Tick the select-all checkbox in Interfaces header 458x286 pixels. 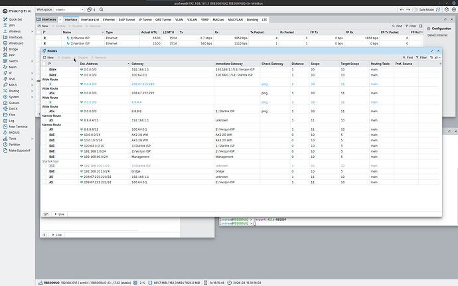point(38,33)
